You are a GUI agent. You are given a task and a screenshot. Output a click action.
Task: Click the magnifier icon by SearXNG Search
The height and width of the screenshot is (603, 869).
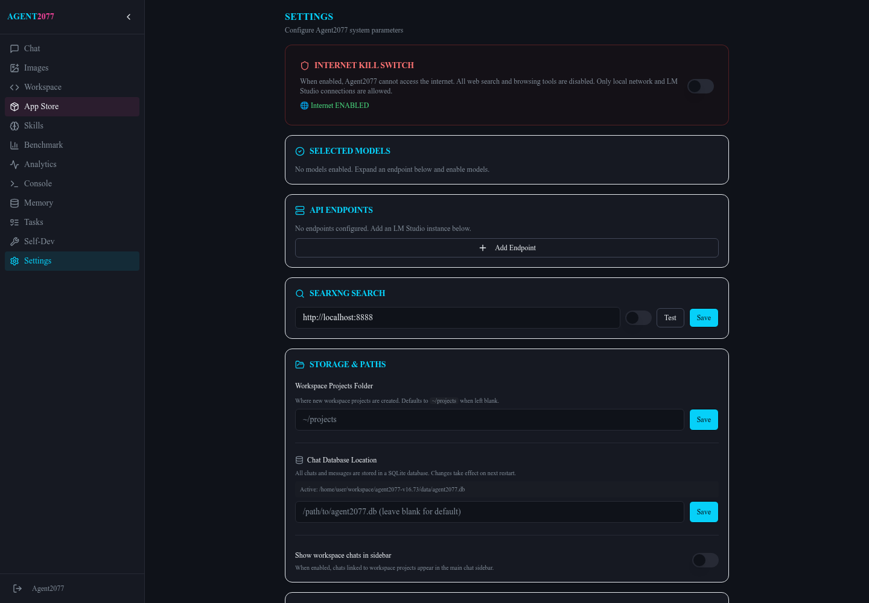tap(300, 294)
